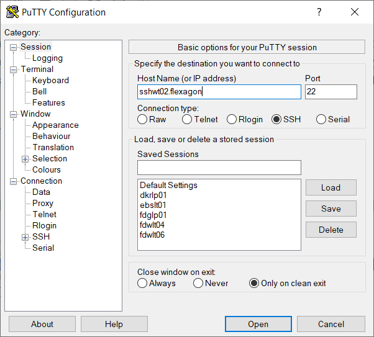The height and width of the screenshot is (337, 374).
Task: Collapse the Window tree node
Action: pos(14,114)
